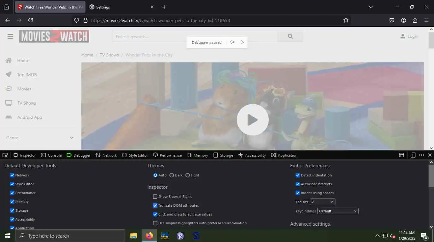The width and height of the screenshot is (434, 242).
Task: Switch to the Inspector tab
Action: click(x=25, y=155)
